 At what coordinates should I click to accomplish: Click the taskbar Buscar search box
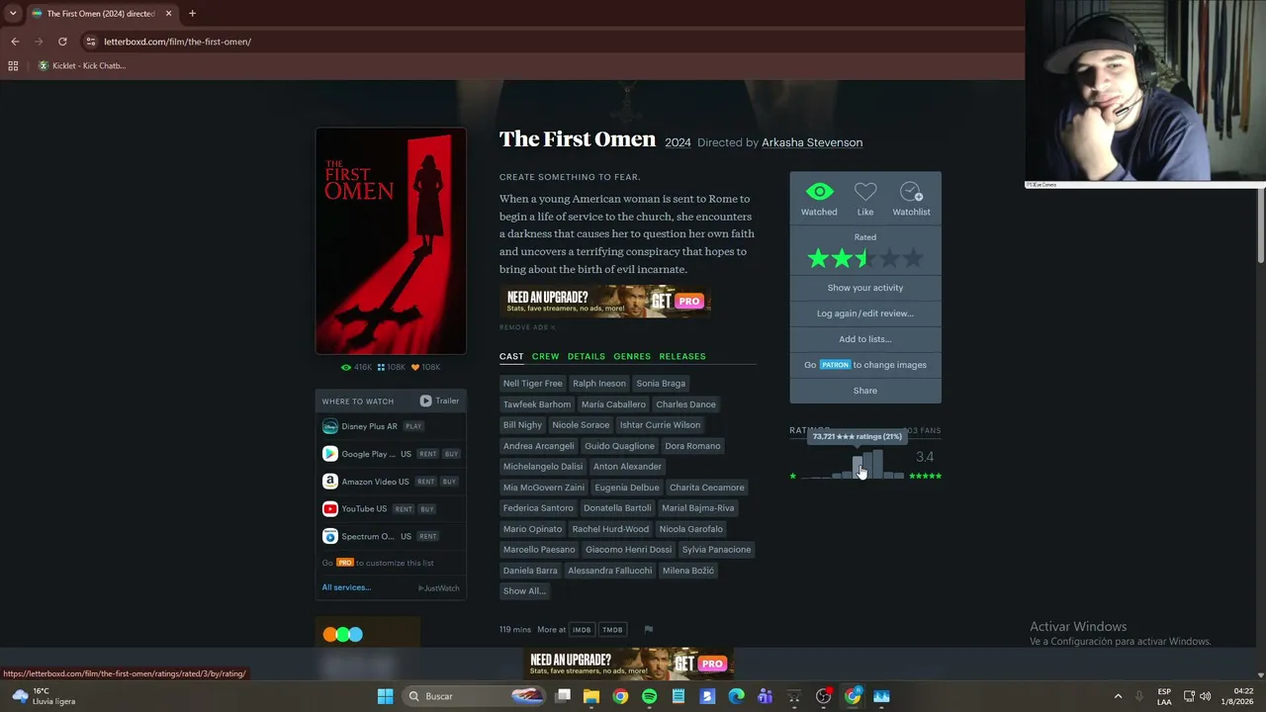click(x=475, y=696)
